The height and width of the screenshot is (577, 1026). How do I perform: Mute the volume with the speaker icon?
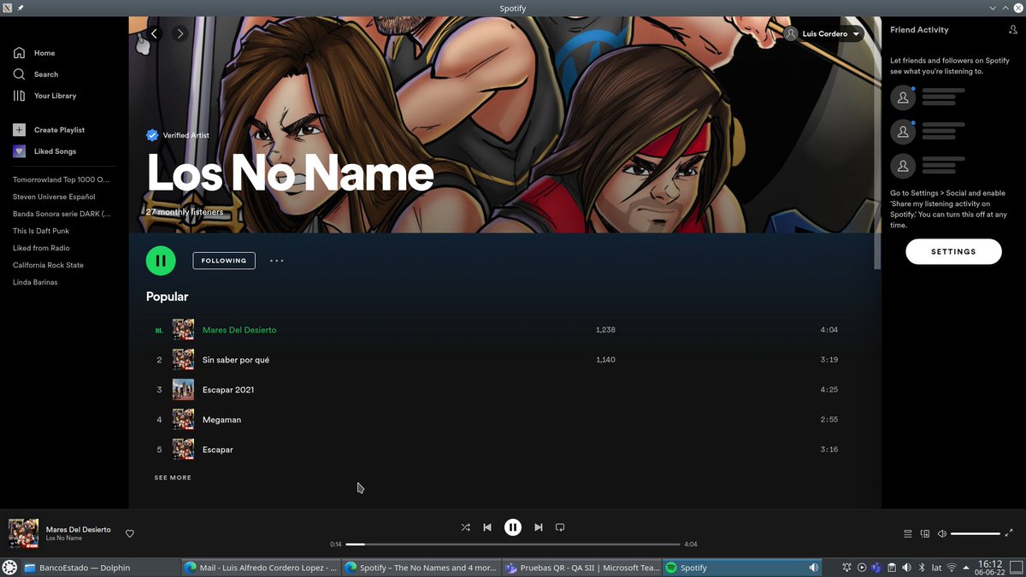tap(942, 533)
